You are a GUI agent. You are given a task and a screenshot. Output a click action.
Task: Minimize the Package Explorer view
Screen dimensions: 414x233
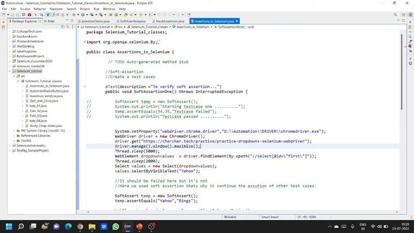click(x=67, y=21)
